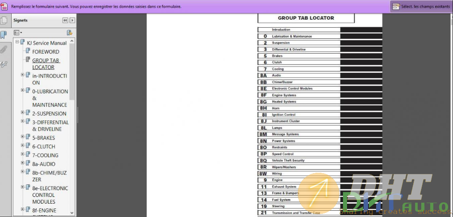Click the 8I 'Ignition Control' row
Screen dimensions: 453x217
point(299,115)
